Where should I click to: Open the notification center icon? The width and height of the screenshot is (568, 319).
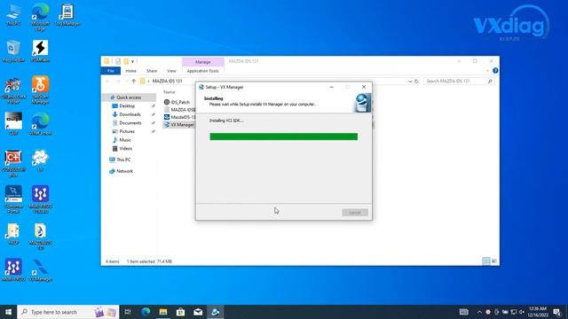click(556, 312)
